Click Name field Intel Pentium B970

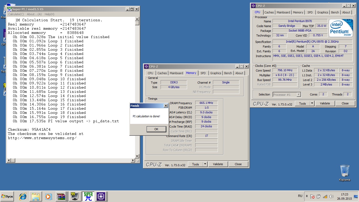pyautogui.click(x=300, y=21)
